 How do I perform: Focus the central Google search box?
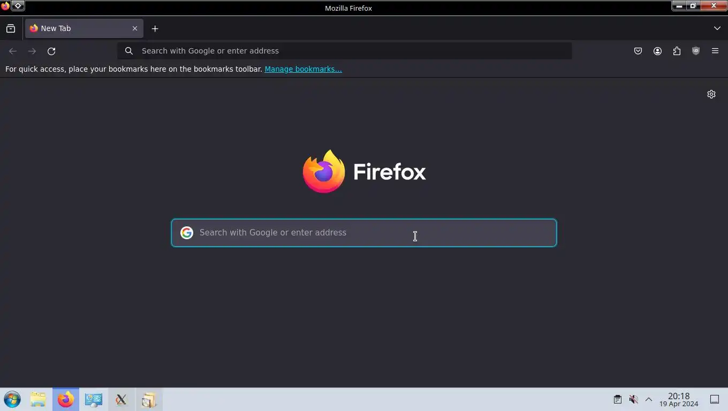point(364,233)
